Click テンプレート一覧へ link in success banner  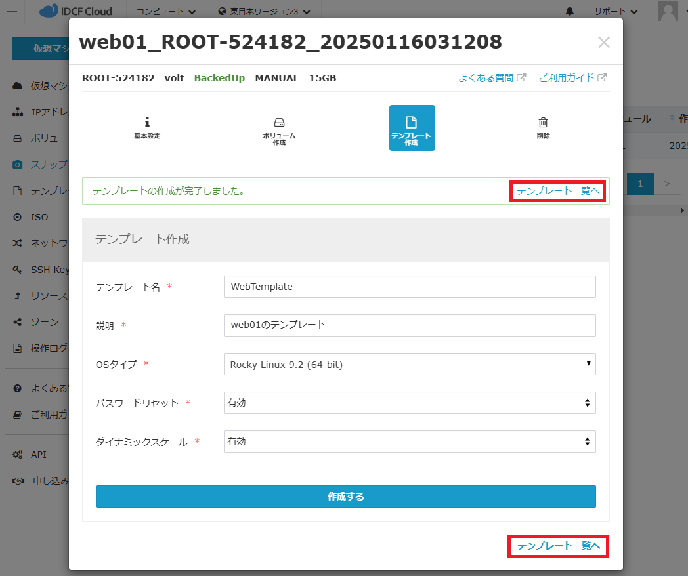(x=557, y=191)
